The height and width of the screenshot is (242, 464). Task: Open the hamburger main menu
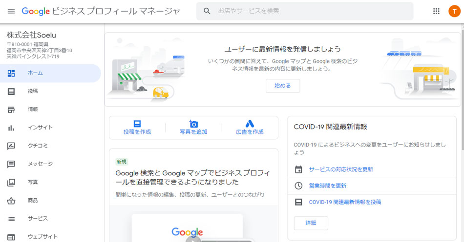tap(11, 11)
